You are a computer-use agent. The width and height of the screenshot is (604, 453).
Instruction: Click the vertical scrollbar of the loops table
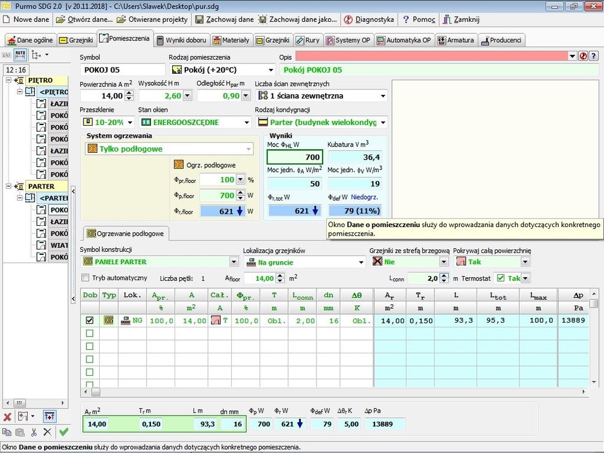click(594, 344)
